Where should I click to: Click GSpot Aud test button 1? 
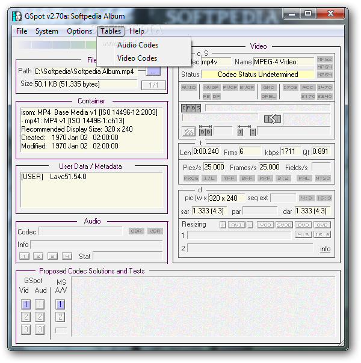[40, 304]
